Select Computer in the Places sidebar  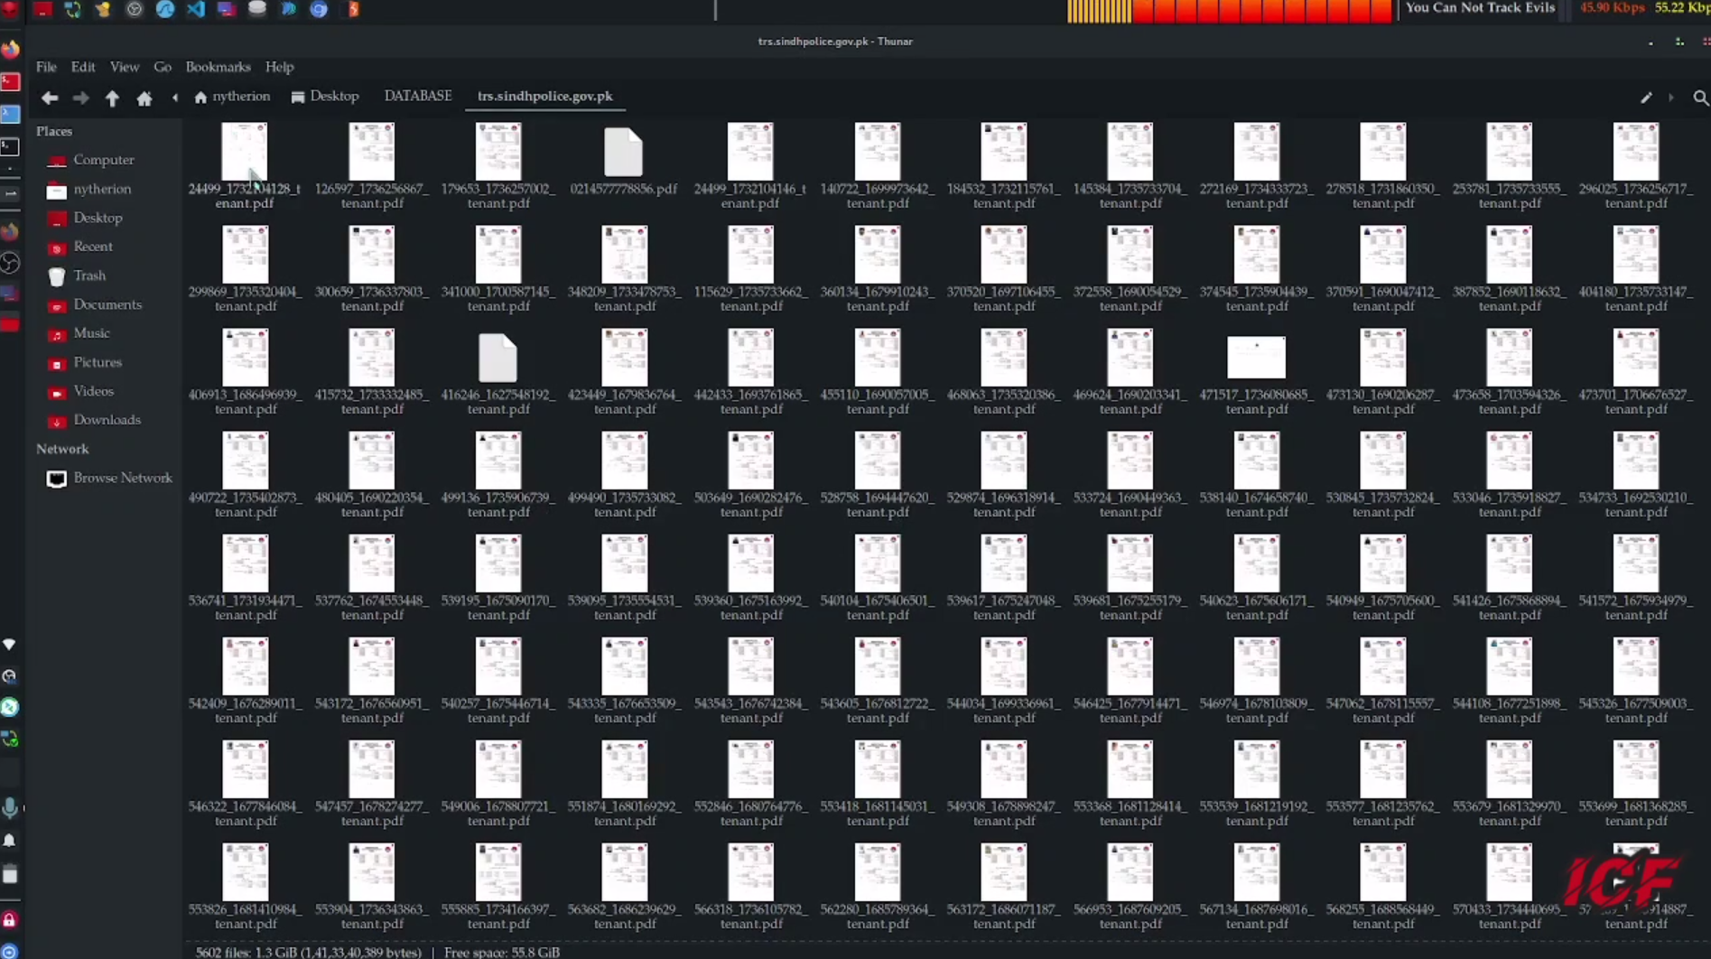(103, 160)
